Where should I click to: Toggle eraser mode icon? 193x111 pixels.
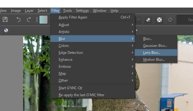click(148, 20)
